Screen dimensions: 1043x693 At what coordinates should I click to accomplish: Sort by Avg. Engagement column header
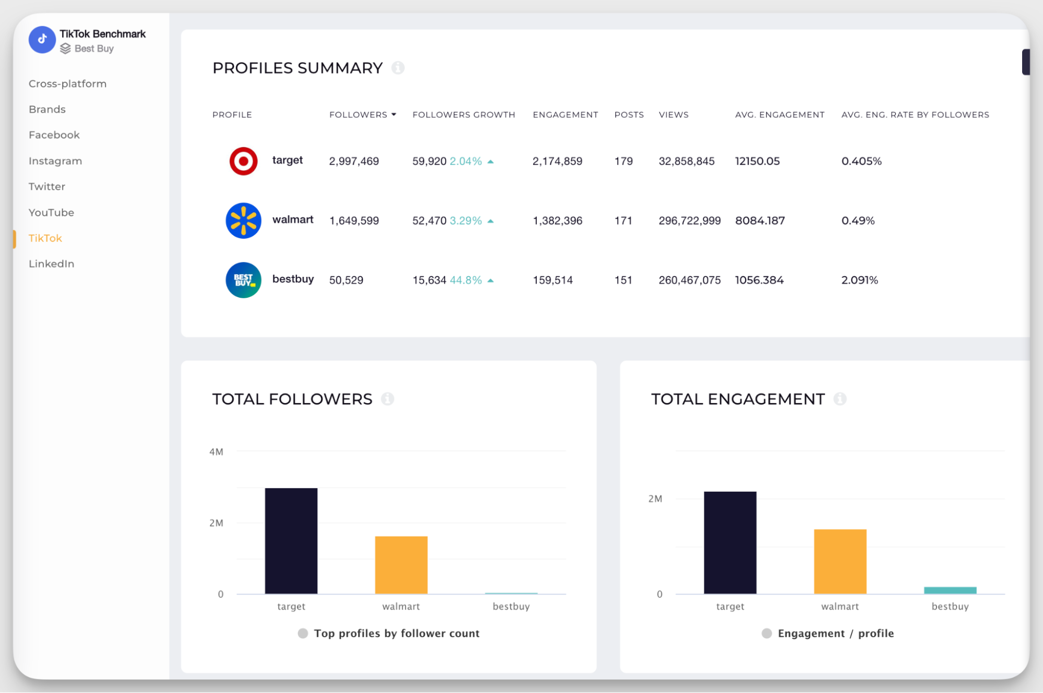coord(780,115)
